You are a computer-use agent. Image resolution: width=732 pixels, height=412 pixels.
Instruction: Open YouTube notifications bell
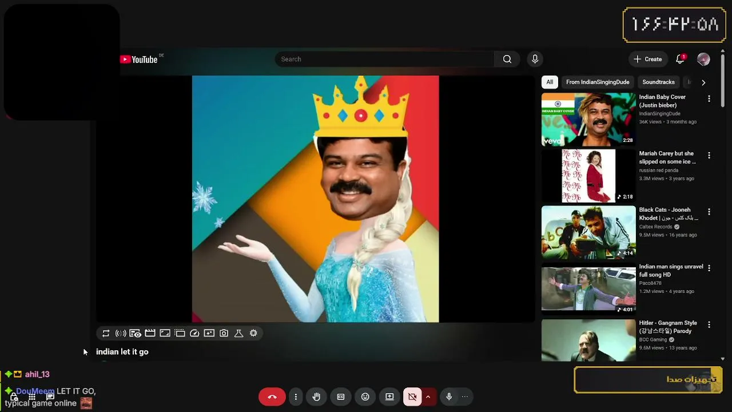pyautogui.click(x=680, y=59)
